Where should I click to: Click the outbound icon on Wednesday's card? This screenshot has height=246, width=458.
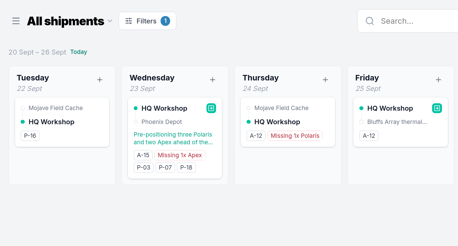(x=211, y=108)
